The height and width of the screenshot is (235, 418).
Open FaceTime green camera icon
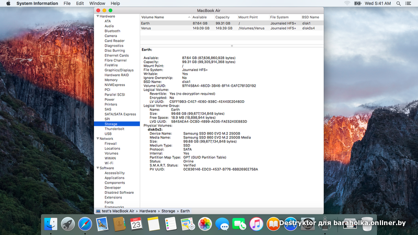click(239, 224)
